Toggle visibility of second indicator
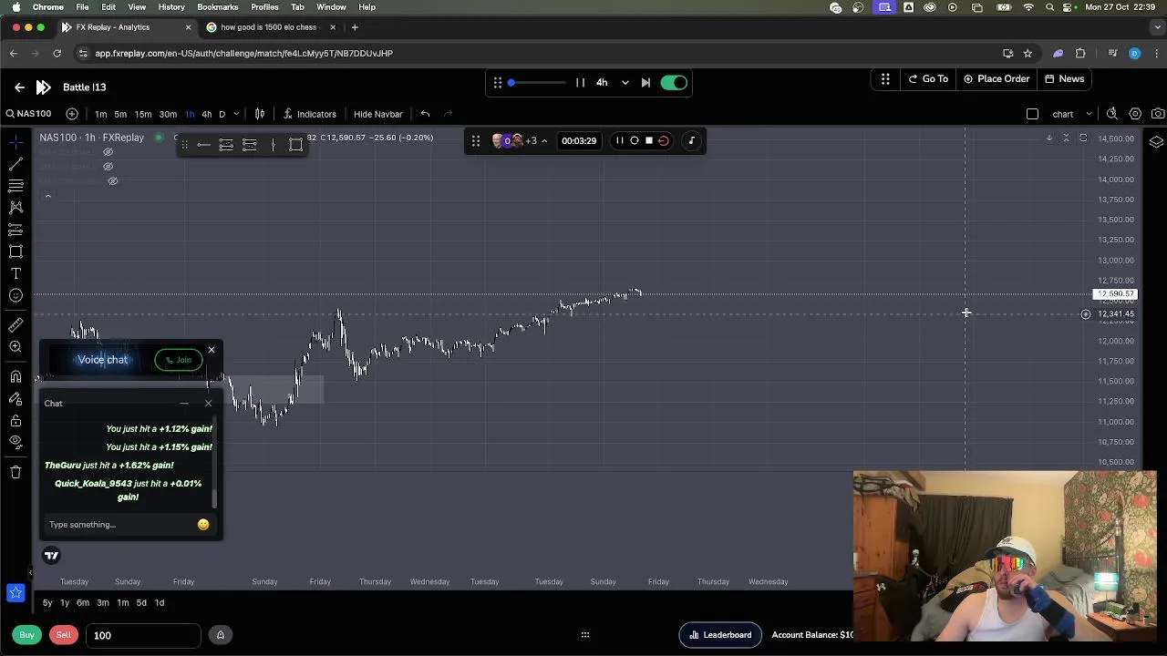Viewport: 1167px width, 656px height. click(108, 167)
